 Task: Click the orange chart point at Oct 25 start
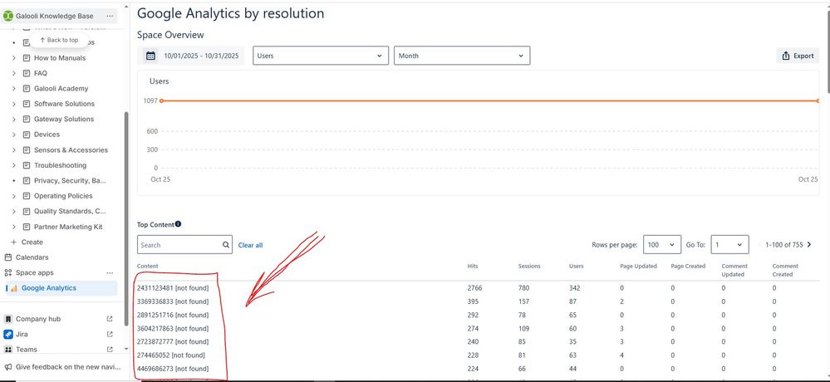pos(161,100)
